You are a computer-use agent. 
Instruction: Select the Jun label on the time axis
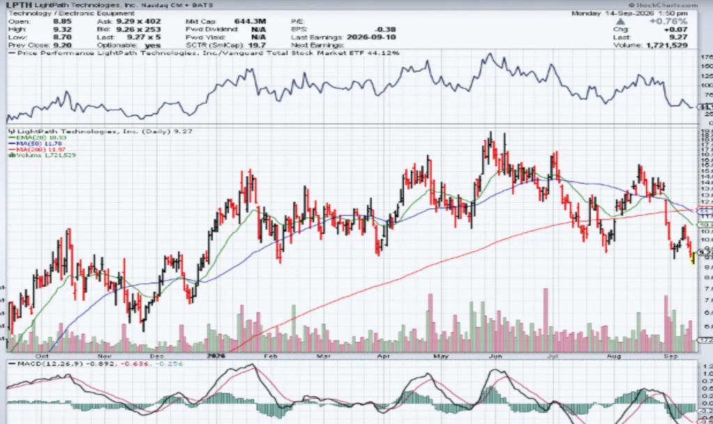point(495,356)
